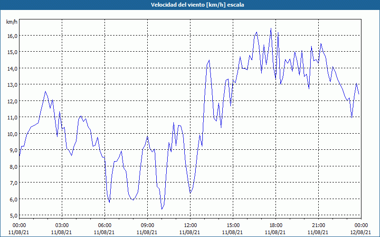Viewport: 380px width, 237px height.
Task: Click the 7,0 y-axis label
Action: 14,183
